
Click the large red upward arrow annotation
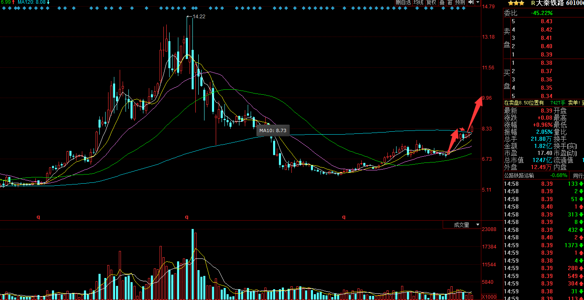(475, 113)
